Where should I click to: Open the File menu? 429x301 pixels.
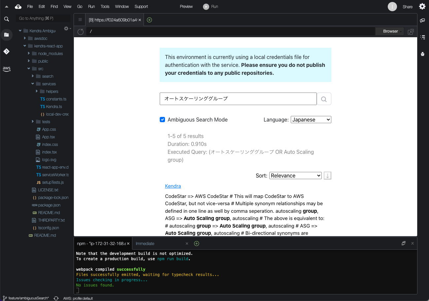(30, 7)
